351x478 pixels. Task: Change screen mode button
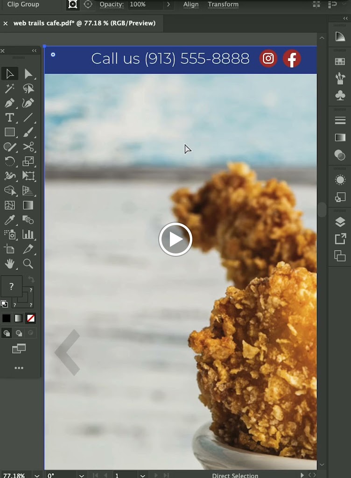[19, 348]
